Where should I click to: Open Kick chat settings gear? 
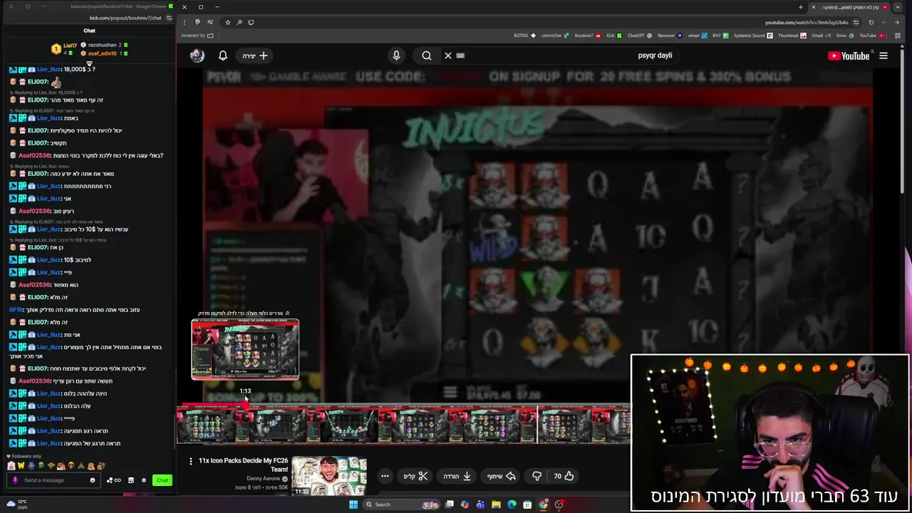pos(143,480)
